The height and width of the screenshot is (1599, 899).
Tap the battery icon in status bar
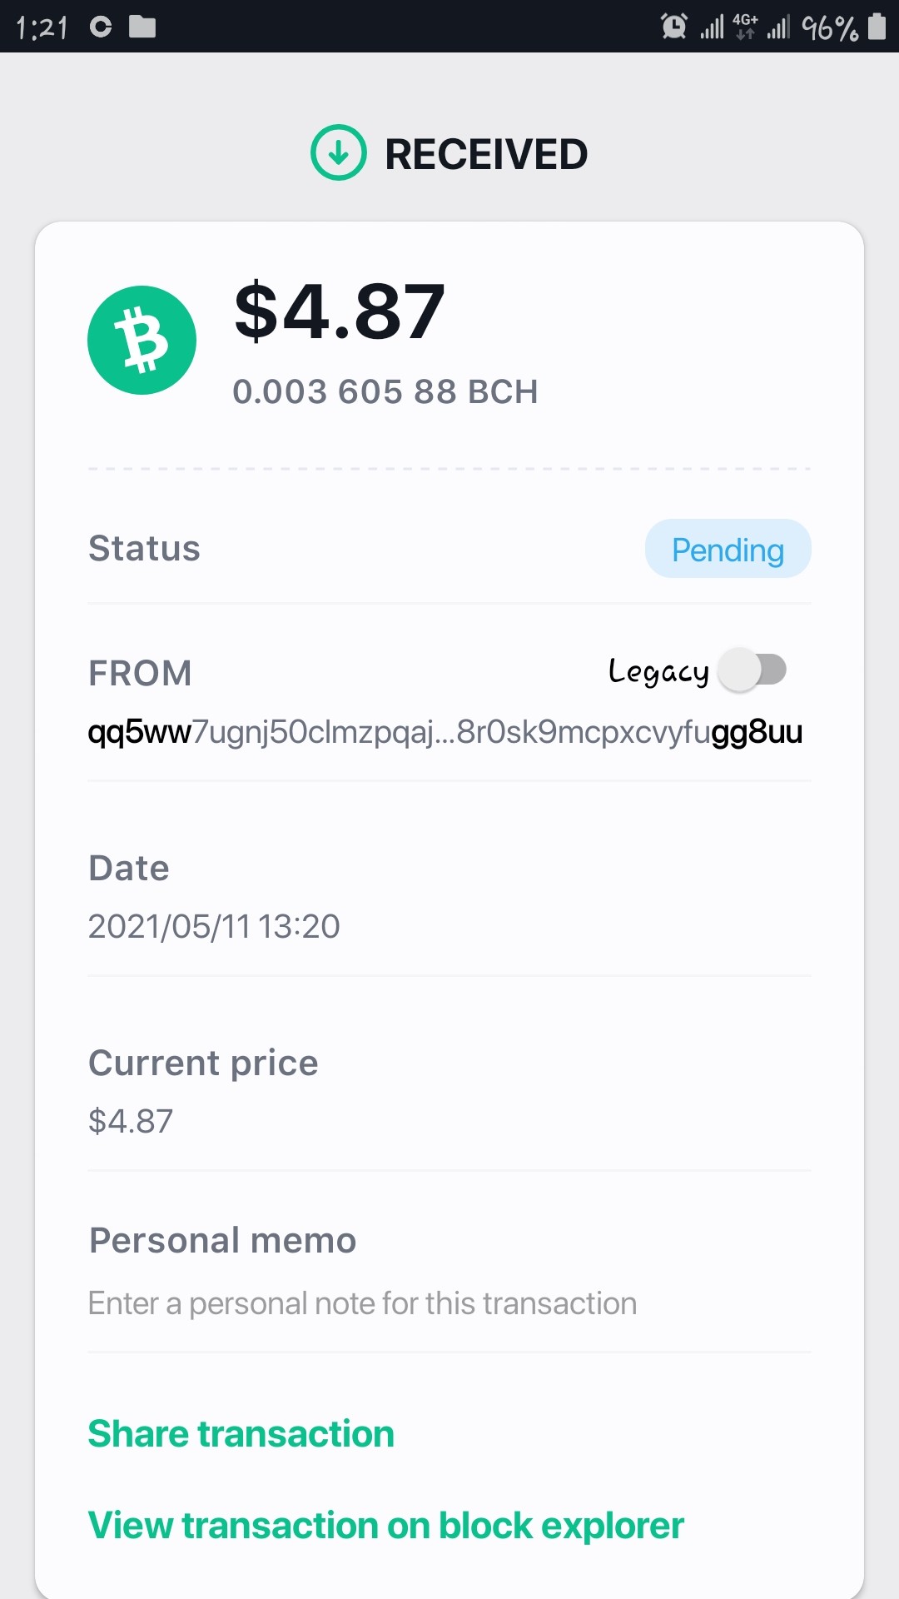(877, 26)
